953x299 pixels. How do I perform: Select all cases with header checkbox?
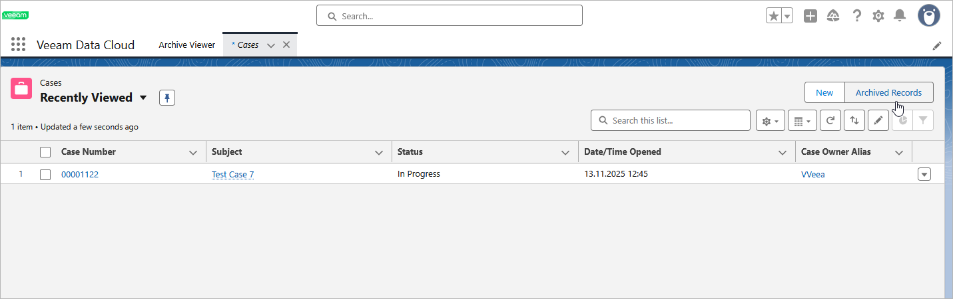point(45,152)
